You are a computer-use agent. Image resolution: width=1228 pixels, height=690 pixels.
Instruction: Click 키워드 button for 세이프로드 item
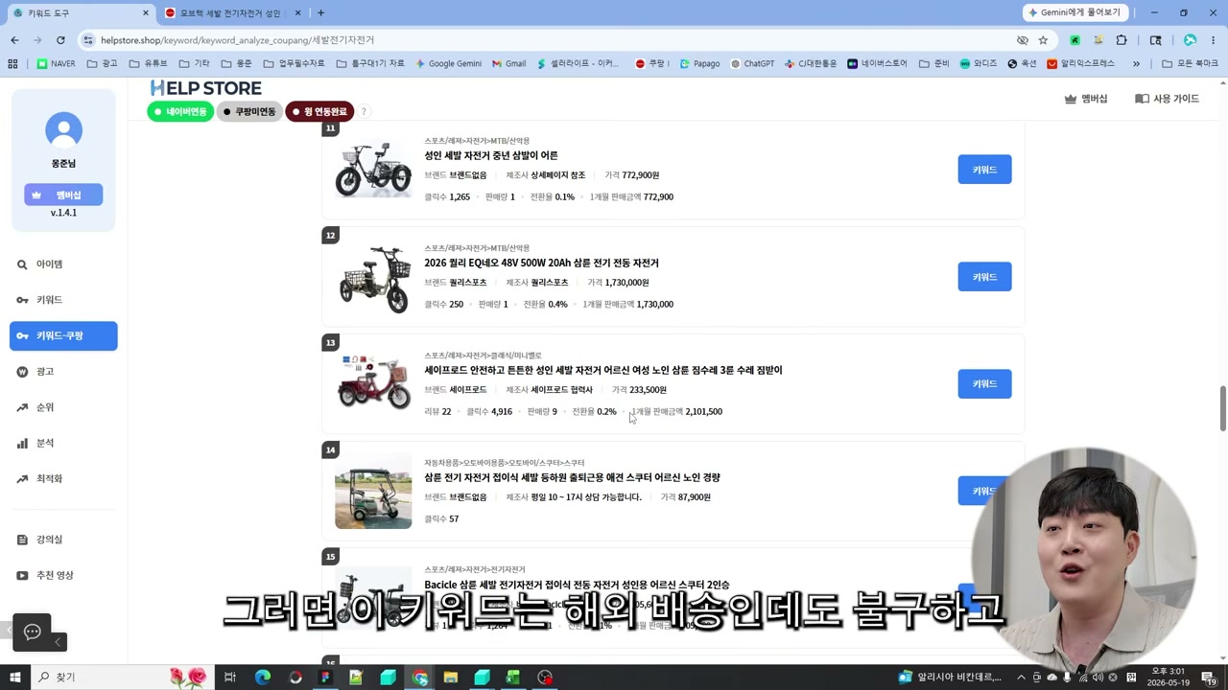click(x=984, y=383)
